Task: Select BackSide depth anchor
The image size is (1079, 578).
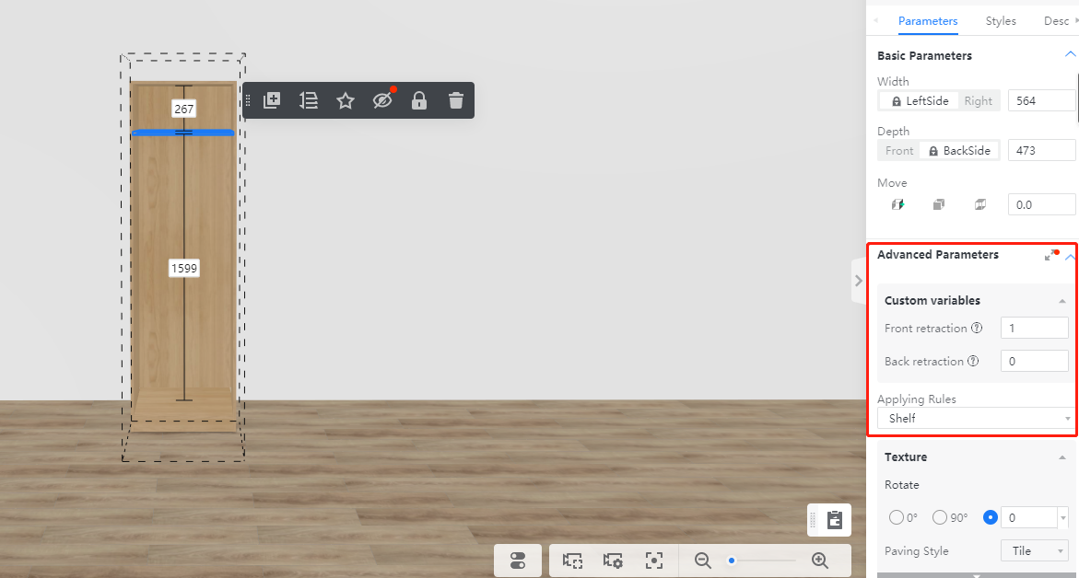Action: [959, 151]
